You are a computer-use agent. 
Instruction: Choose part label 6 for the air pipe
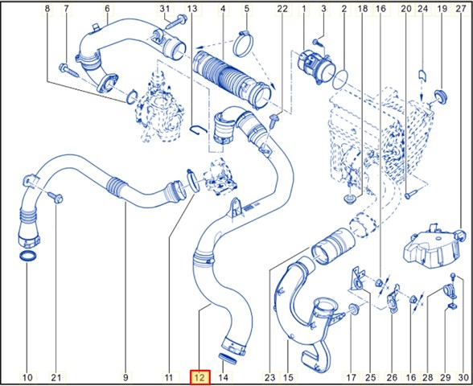[x=108, y=9]
